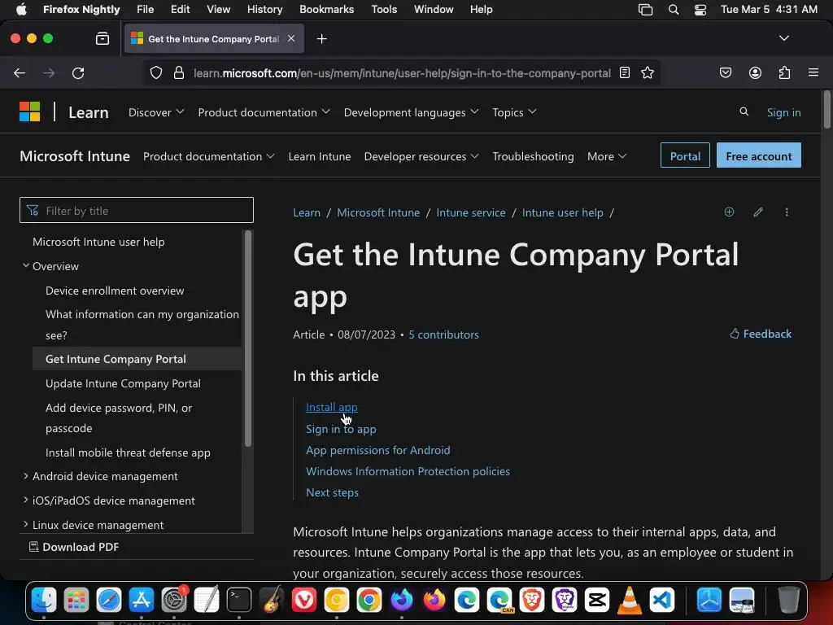This screenshot has height=625, width=833.
Task: Open Terminal from the Dock
Action: pos(239,600)
